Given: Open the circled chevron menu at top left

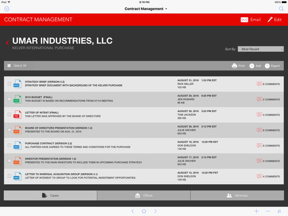Looking at the screenshot, I should [7, 9].
